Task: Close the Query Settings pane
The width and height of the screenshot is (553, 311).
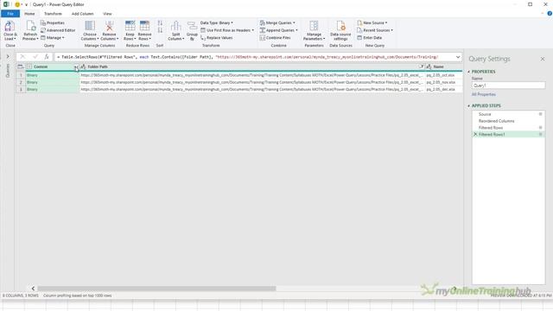Action: pos(543,59)
